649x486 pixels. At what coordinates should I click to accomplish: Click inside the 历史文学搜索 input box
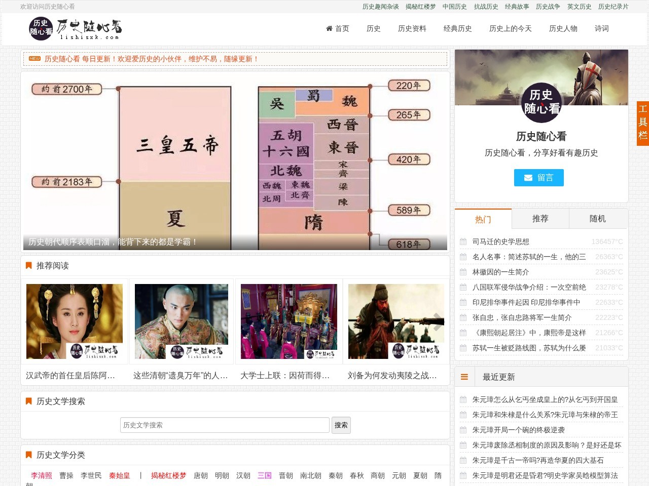click(225, 425)
